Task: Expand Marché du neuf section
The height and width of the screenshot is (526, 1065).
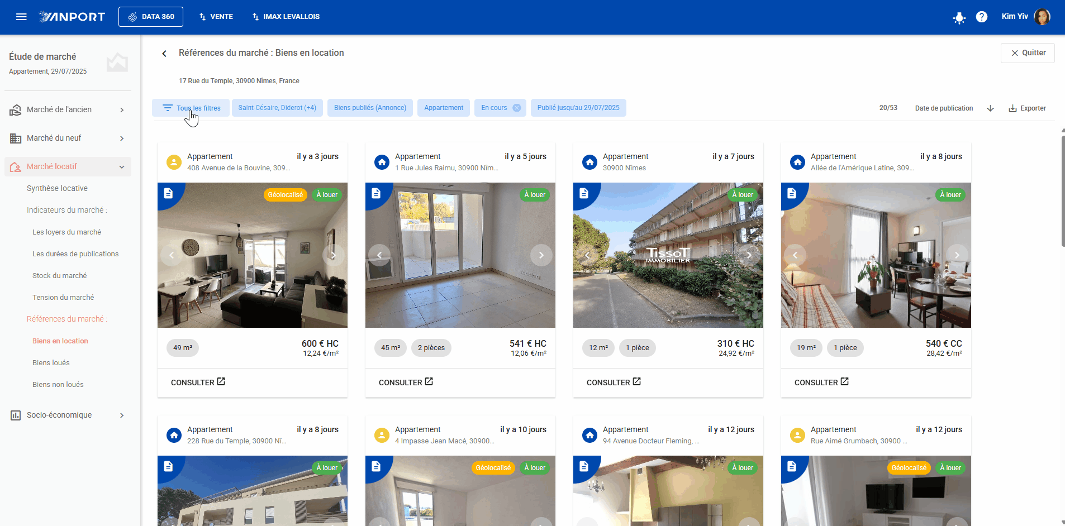Action: (x=68, y=138)
